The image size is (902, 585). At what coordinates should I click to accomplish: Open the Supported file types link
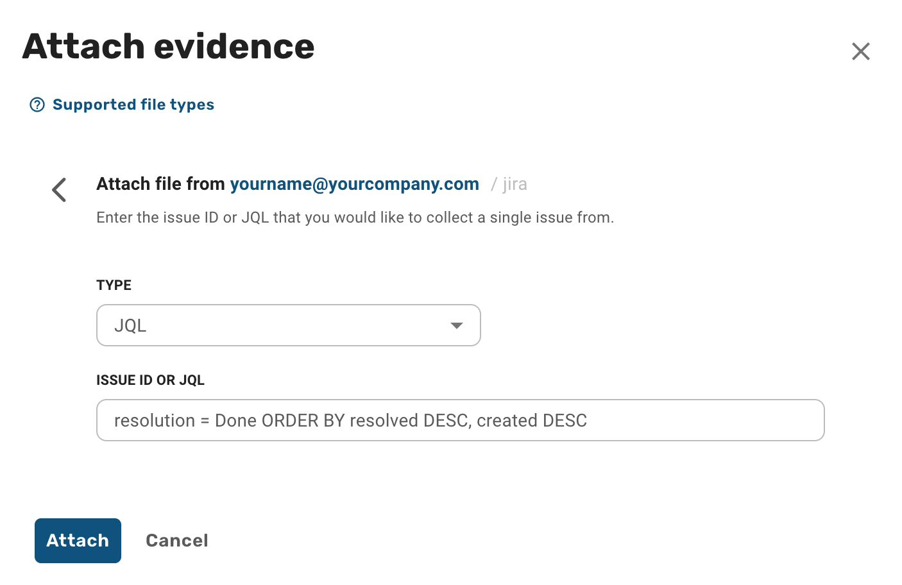(x=133, y=105)
